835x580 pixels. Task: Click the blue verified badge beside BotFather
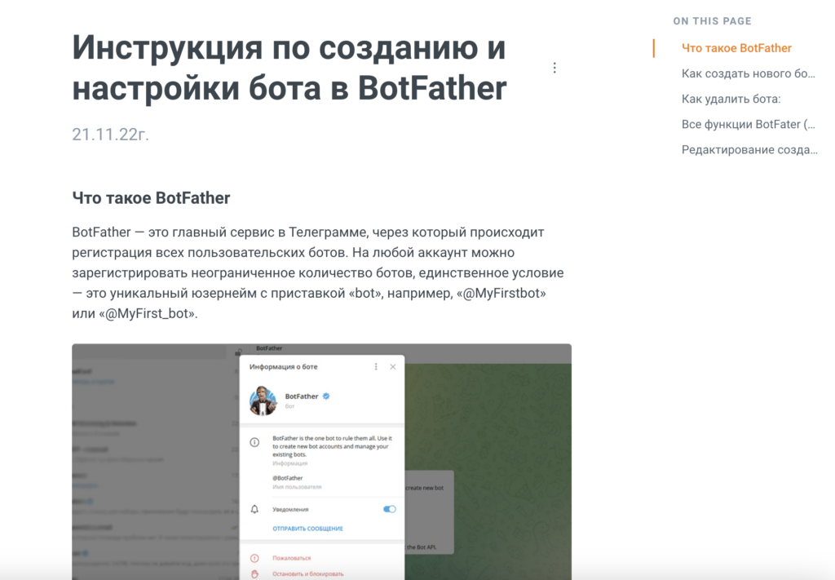point(326,396)
